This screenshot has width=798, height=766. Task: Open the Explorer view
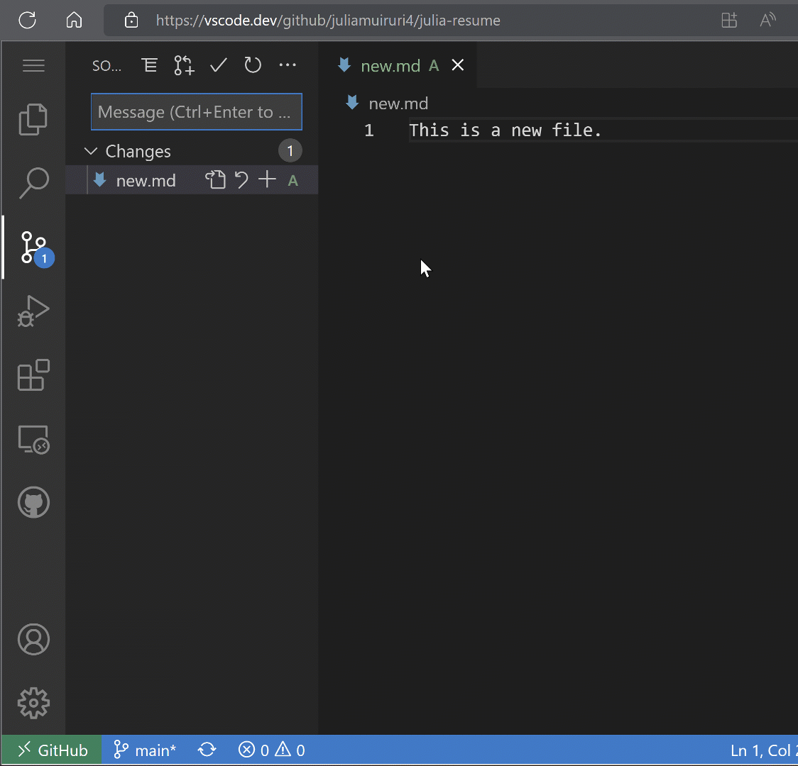click(x=33, y=119)
